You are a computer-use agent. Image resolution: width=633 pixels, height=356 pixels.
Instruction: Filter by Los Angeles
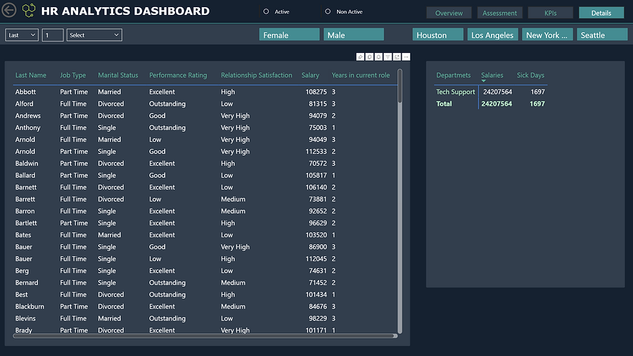(492, 35)
